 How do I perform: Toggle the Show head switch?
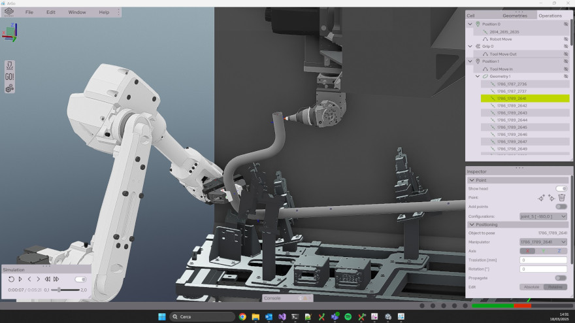point(561,189)
